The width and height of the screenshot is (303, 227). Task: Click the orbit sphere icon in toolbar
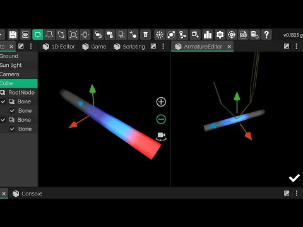[x=171, y=35]
